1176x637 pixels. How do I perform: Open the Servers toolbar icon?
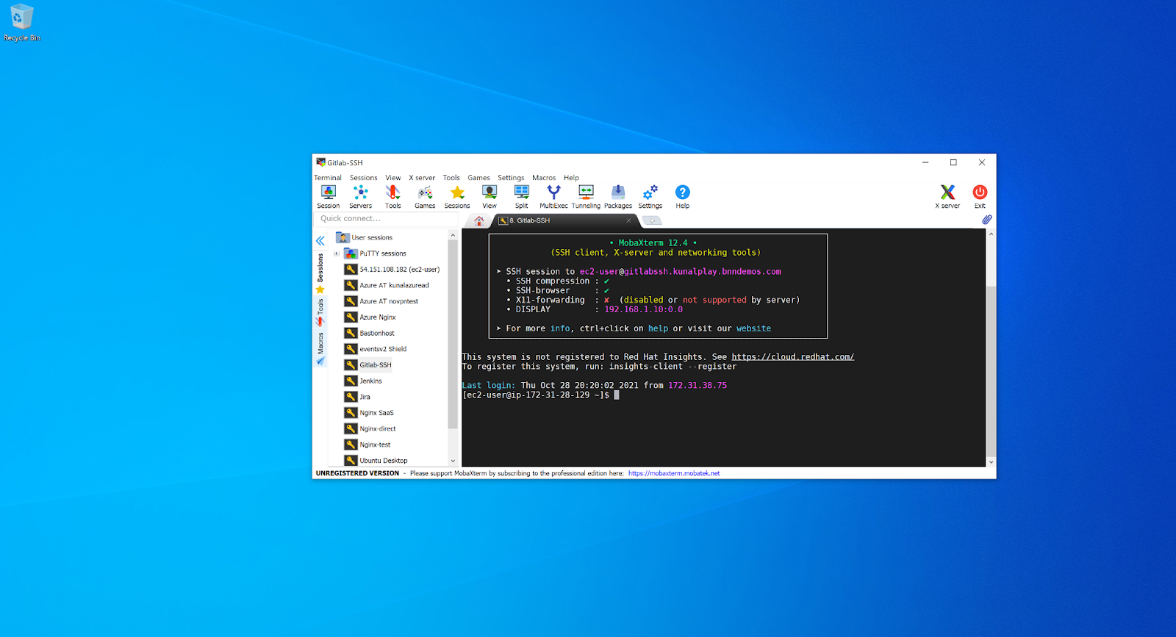pos(360,196)
